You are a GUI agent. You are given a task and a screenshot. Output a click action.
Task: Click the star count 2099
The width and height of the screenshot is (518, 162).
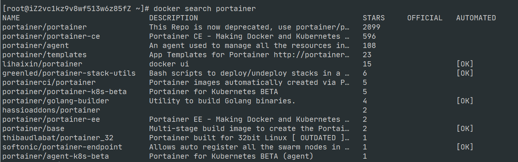tap(372, 27)
